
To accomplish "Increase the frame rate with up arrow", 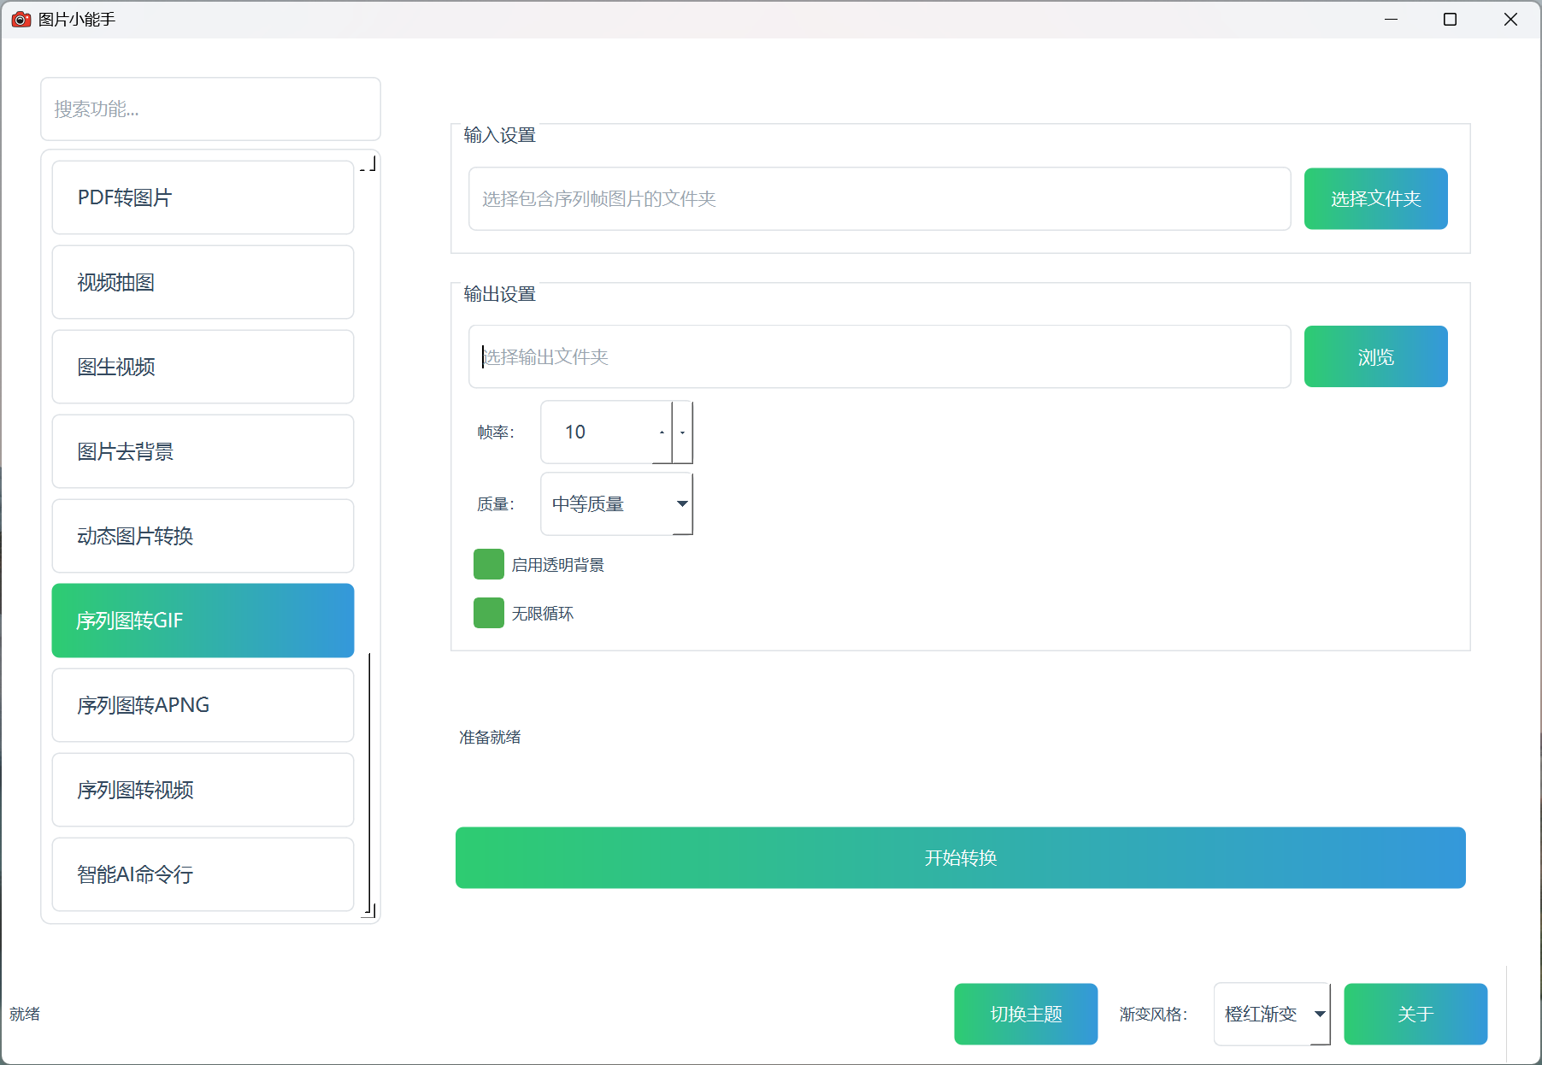I will 662,432.
